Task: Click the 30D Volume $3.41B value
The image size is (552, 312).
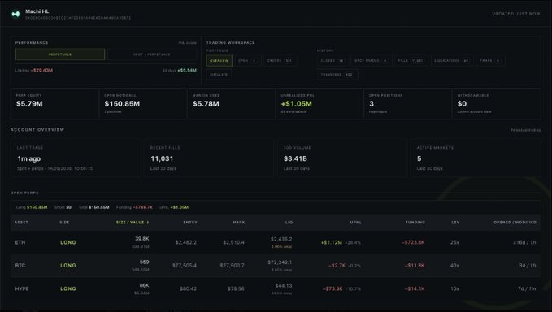Action: coord(295,158)
